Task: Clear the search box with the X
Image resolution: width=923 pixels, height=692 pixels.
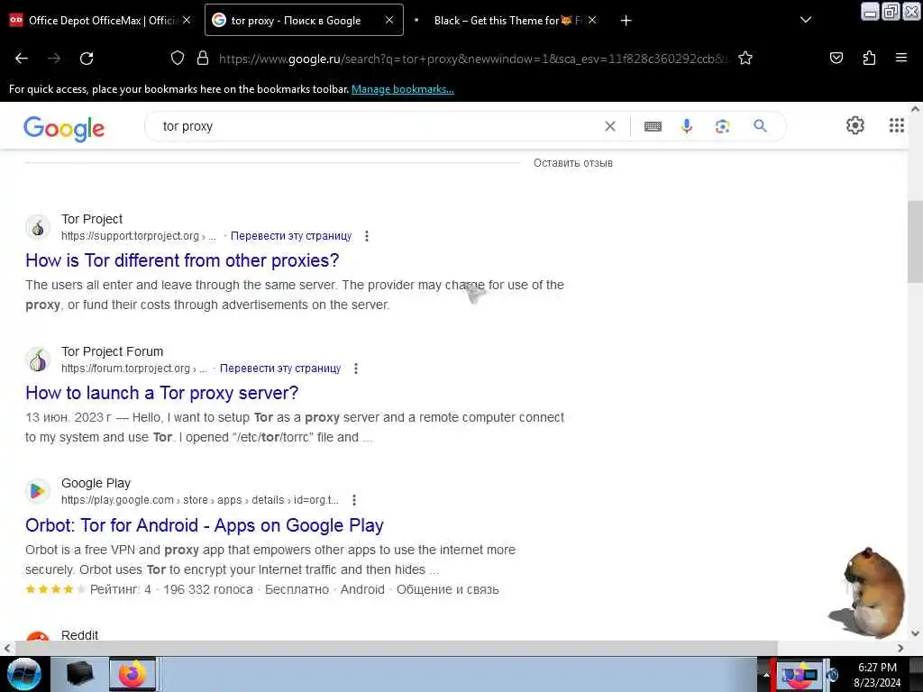Action: click(x=610, y=126)
